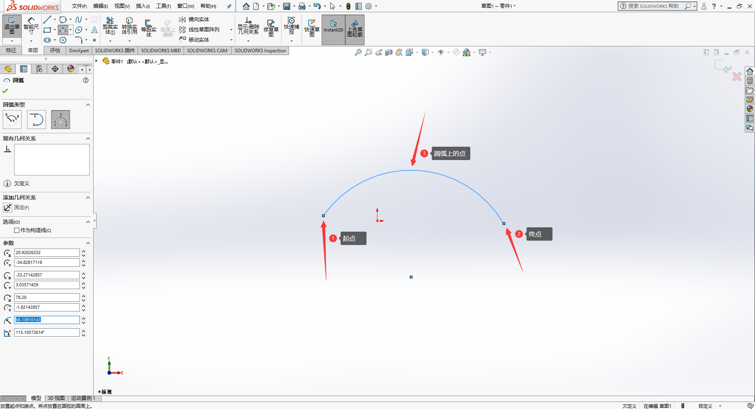The width and height of the screenshot is (755, 409).
Task: Select the sketch Point tool
Action: click(94, 40)
